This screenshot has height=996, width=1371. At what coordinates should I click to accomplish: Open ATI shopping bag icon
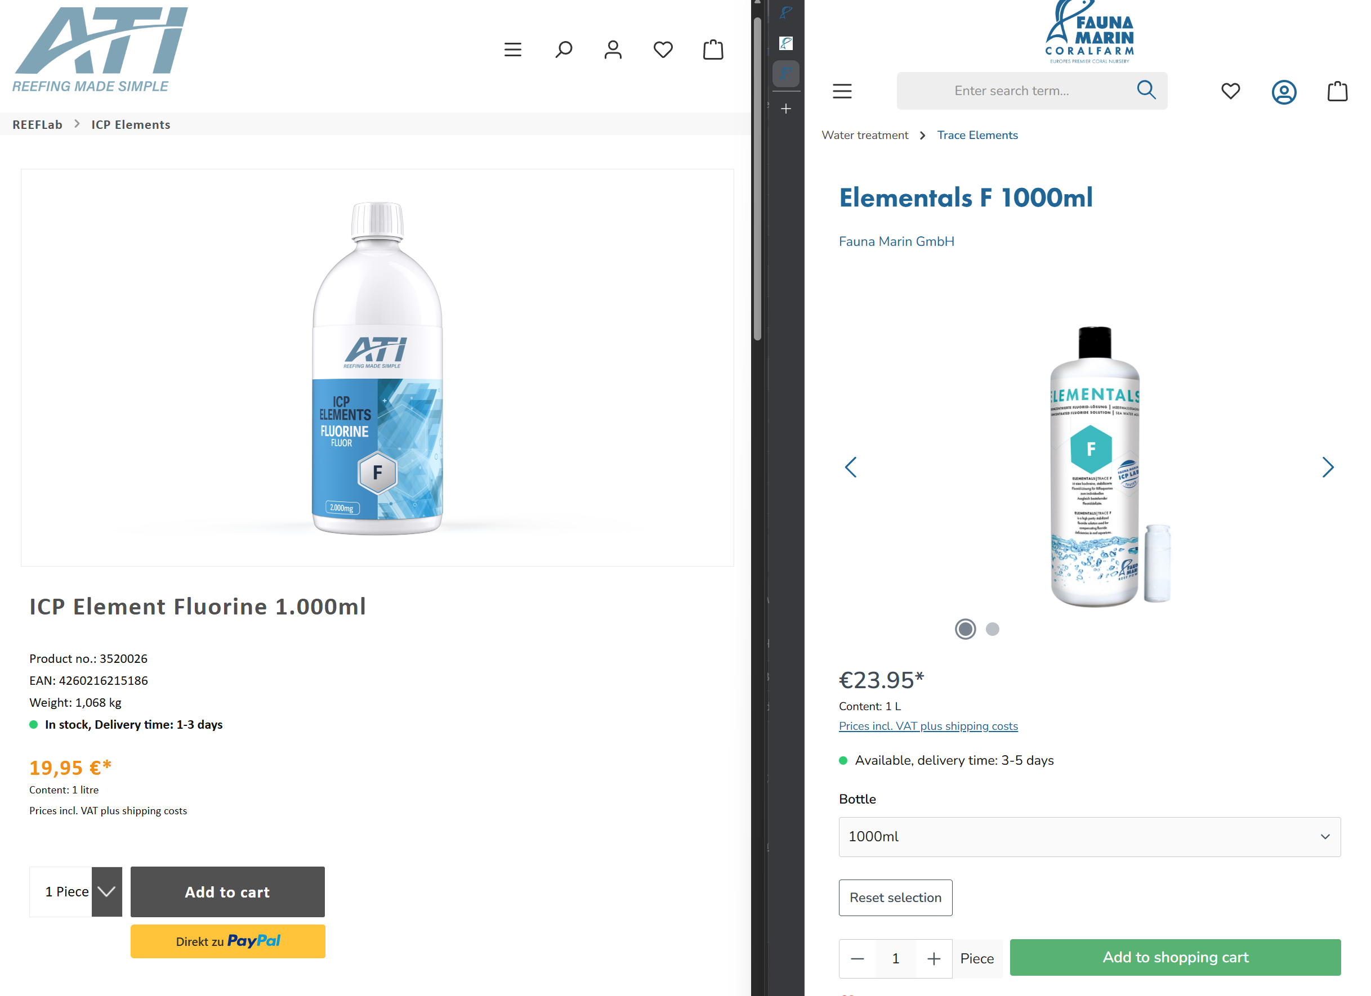point(713,50)
